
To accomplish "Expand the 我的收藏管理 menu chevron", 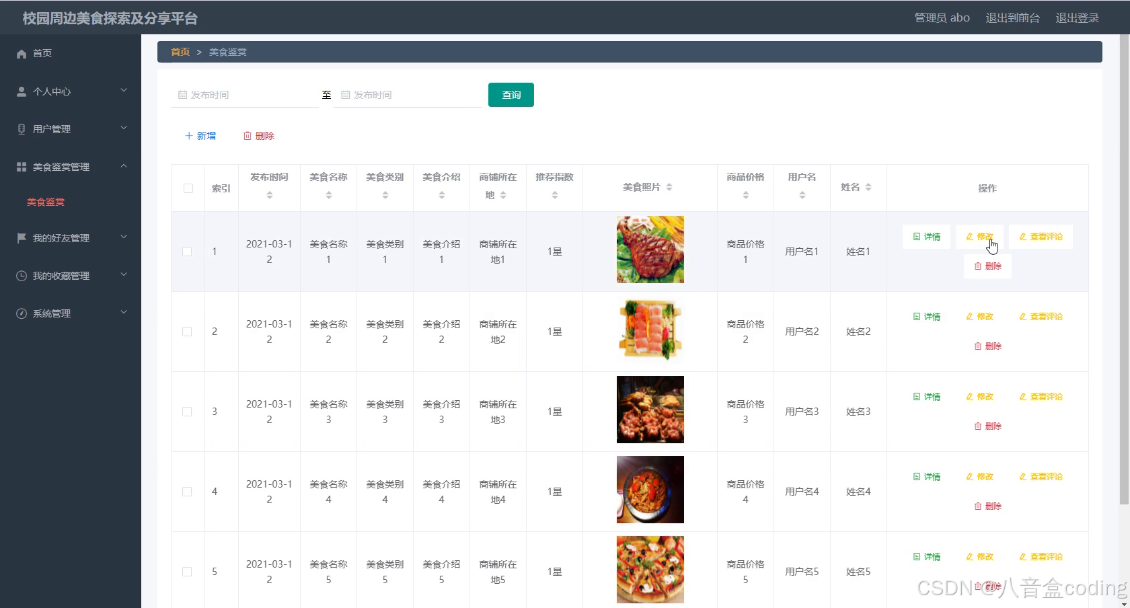I will pyautogui.click(x=124, y=275).
